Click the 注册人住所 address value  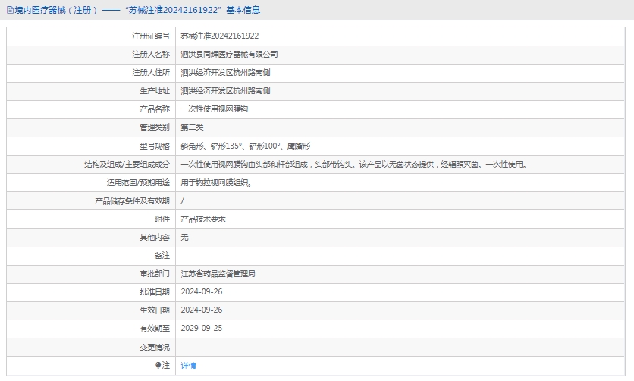click(x=225, y=72)
